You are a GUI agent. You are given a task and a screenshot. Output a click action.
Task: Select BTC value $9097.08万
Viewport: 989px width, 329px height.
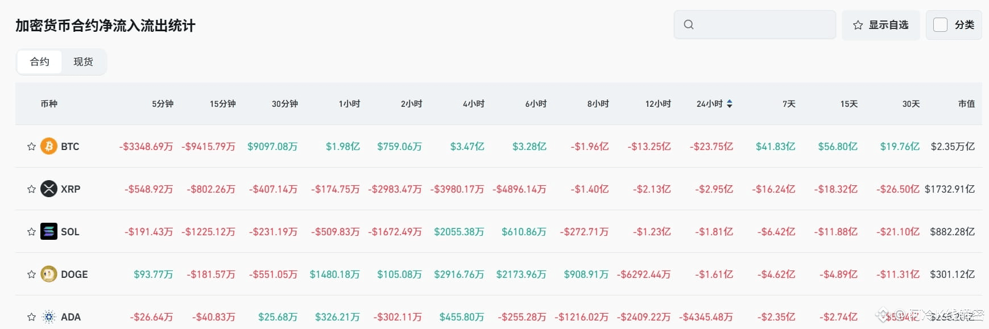click(x=272, y=147)
